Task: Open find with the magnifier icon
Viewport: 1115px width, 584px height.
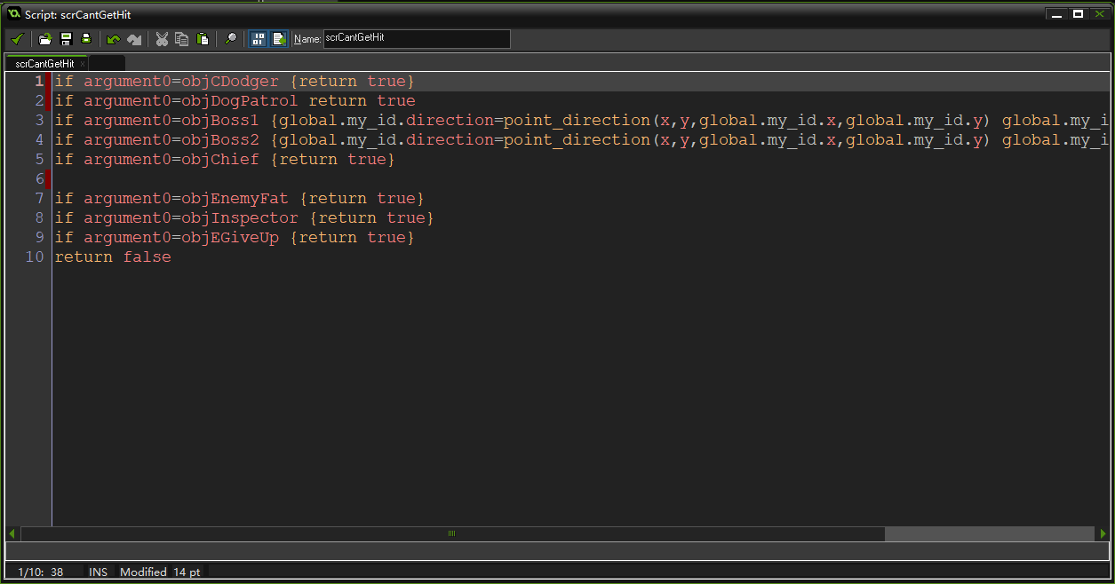Action: (230, 39)
